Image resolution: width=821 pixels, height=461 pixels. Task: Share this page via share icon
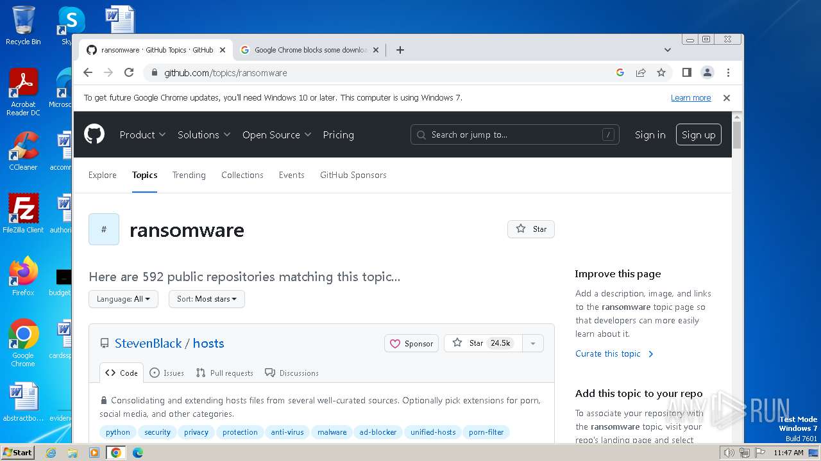(641, 72)
